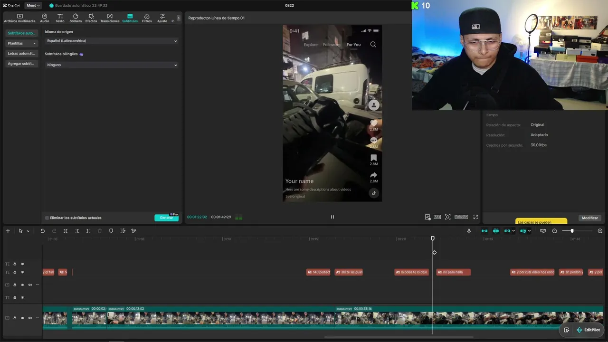Screen dimensions: 608x342
Task: Open the Efectos panel
Action: coord(91,18)
